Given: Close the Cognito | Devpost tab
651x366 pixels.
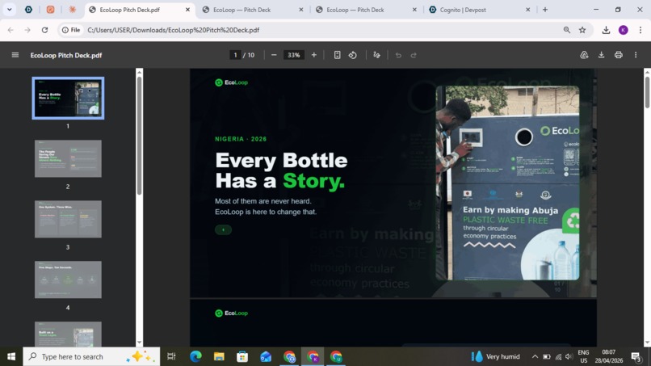Looking at the screenshot, I should (x=527, y=10).
